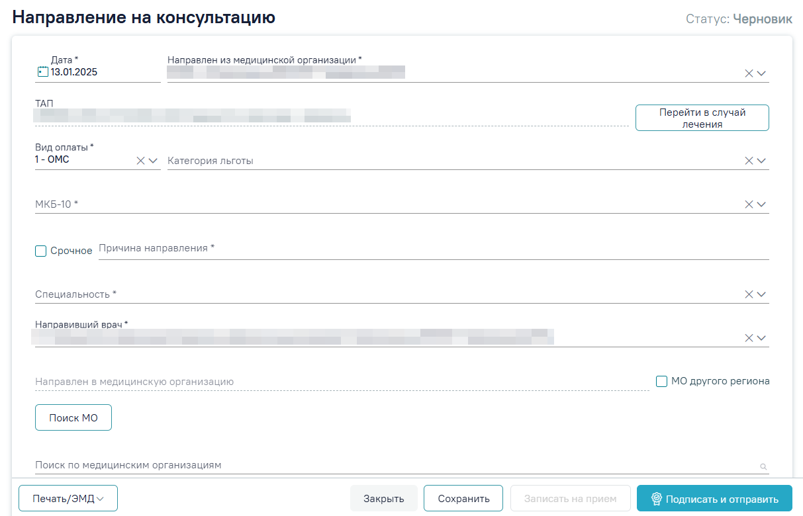Click the Записать на прием button

click(570, 499)
